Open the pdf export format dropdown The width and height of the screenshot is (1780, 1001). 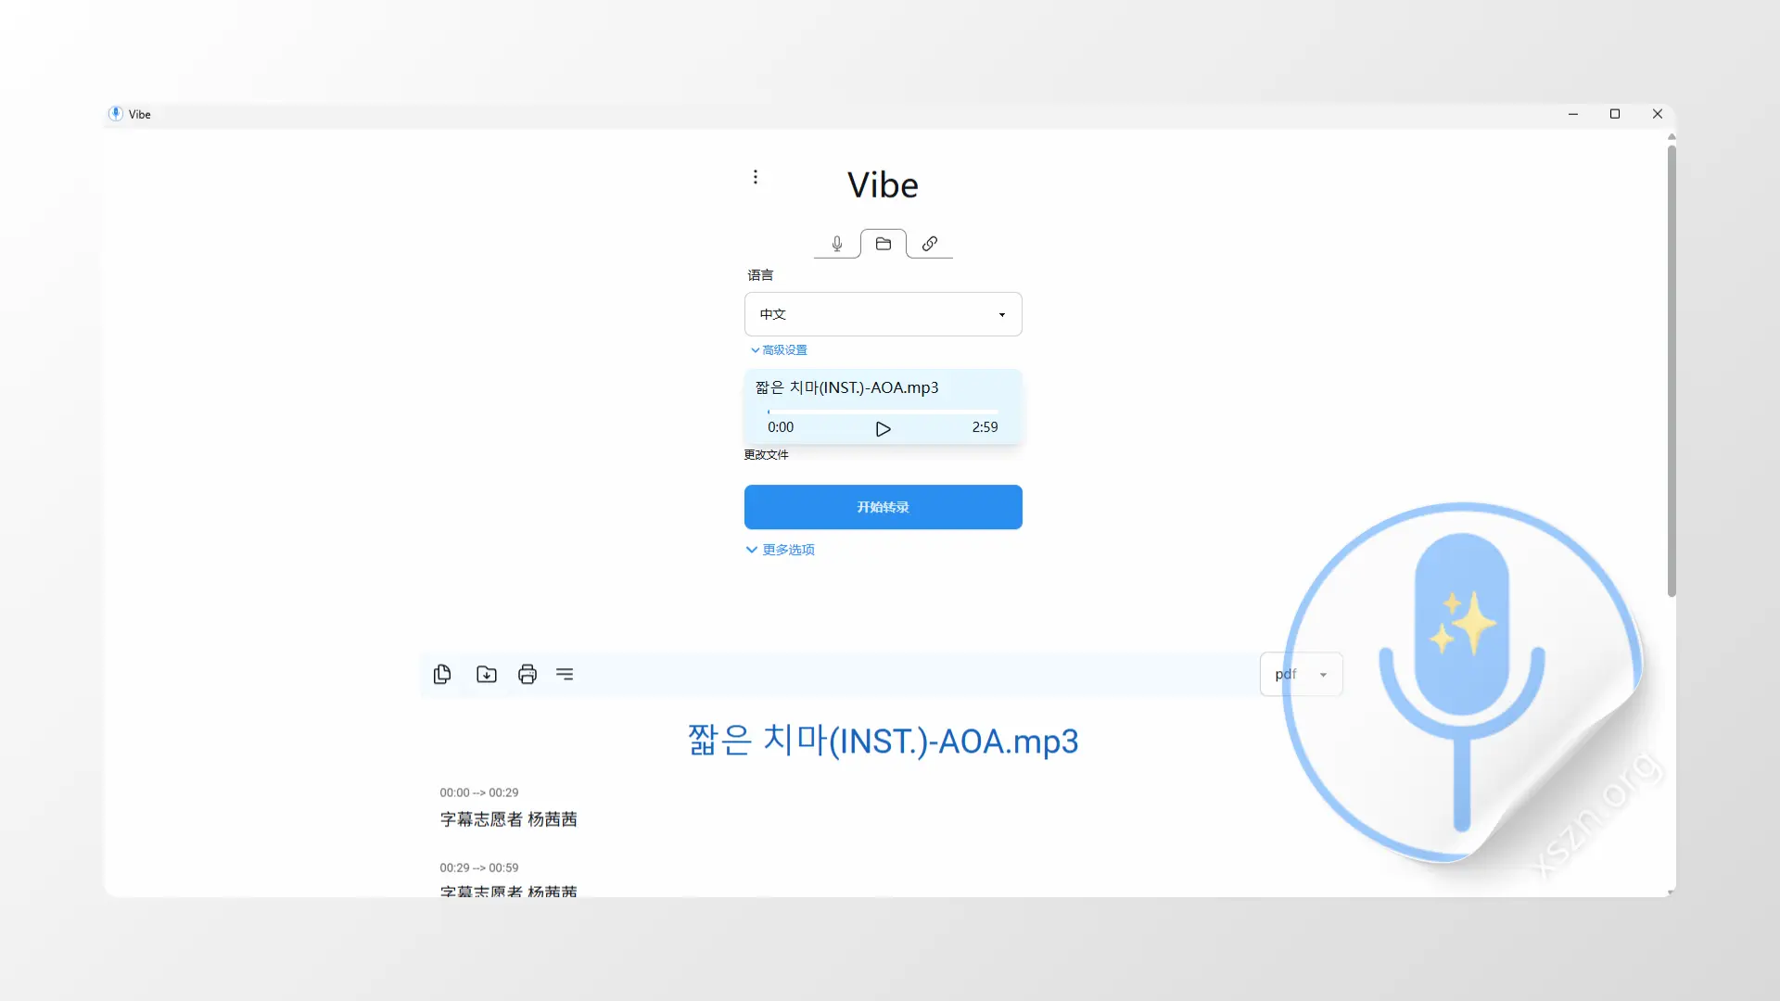pyautogui.click(x=1302, y=674)
